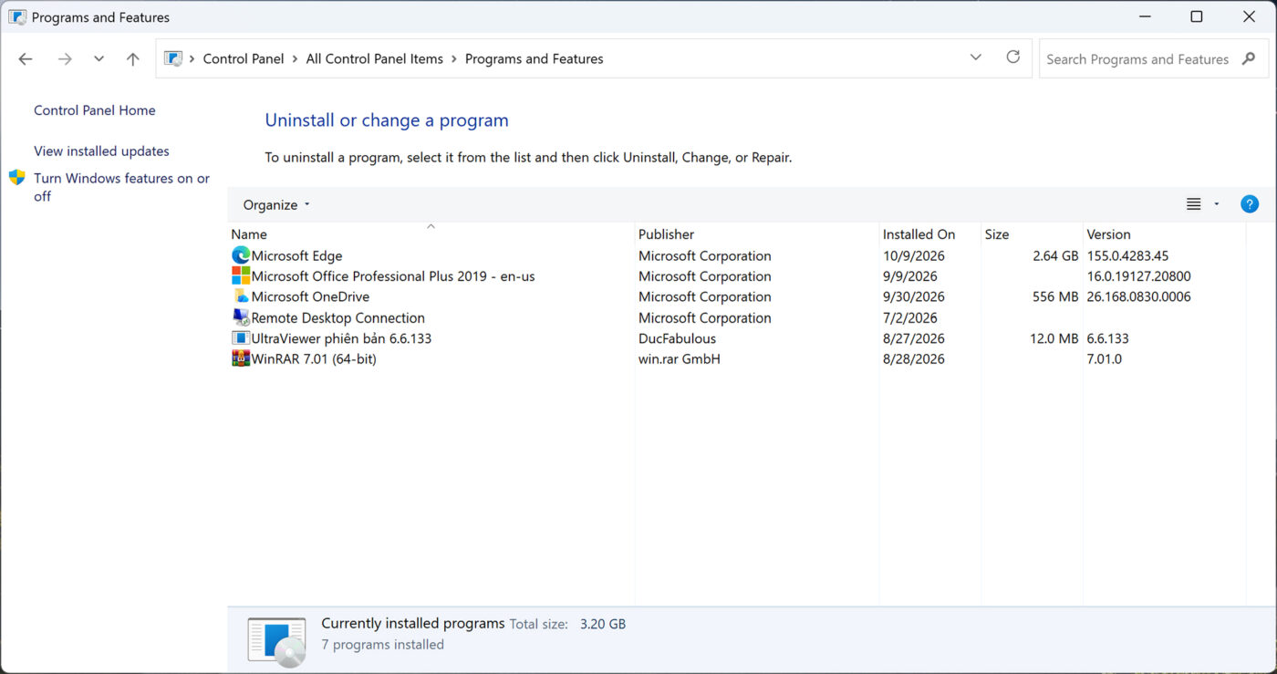Refresh the Programs and Features list
This screenshot has height=674, width=1277.
point(1012,57)
